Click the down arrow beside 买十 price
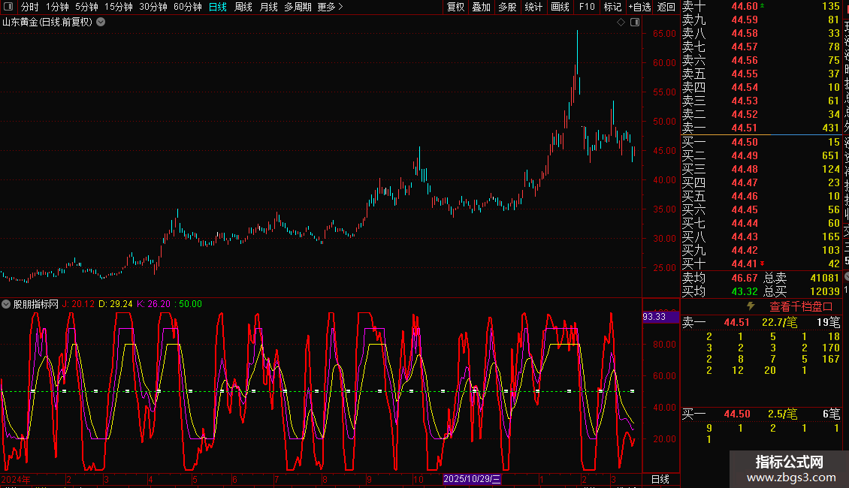This screenshot has width=849, height=488. tap(763, 264)
